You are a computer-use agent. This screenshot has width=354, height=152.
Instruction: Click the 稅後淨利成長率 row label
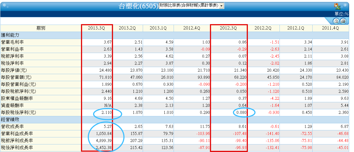pos(17,148)
